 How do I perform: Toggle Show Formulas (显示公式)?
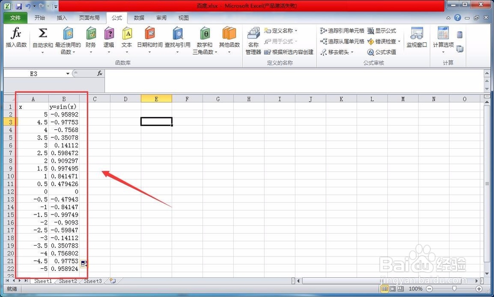(381, 31)
